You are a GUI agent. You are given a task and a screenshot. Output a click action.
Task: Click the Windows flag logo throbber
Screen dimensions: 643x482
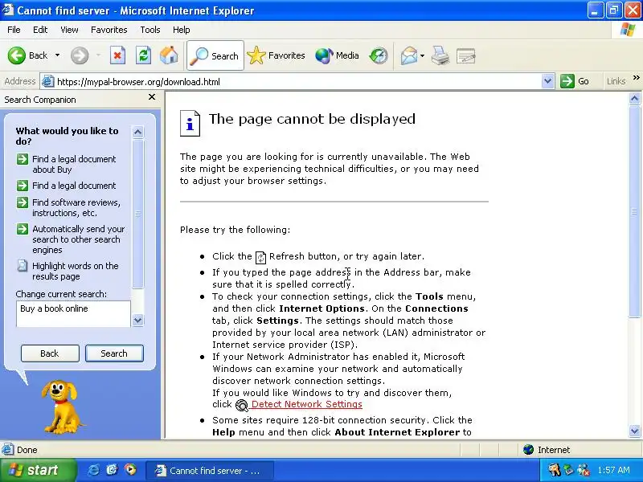[628, 30]
